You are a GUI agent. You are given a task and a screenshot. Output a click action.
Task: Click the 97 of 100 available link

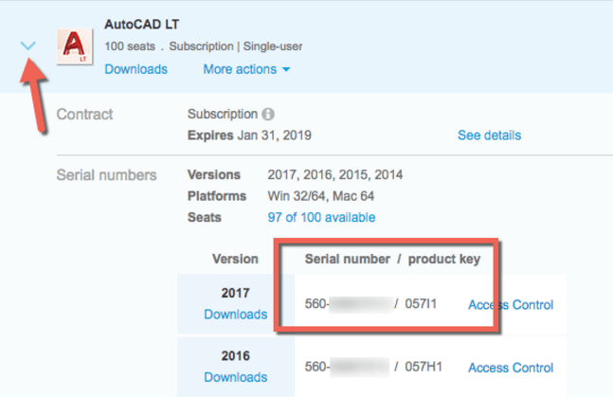[x=321, y=217]
